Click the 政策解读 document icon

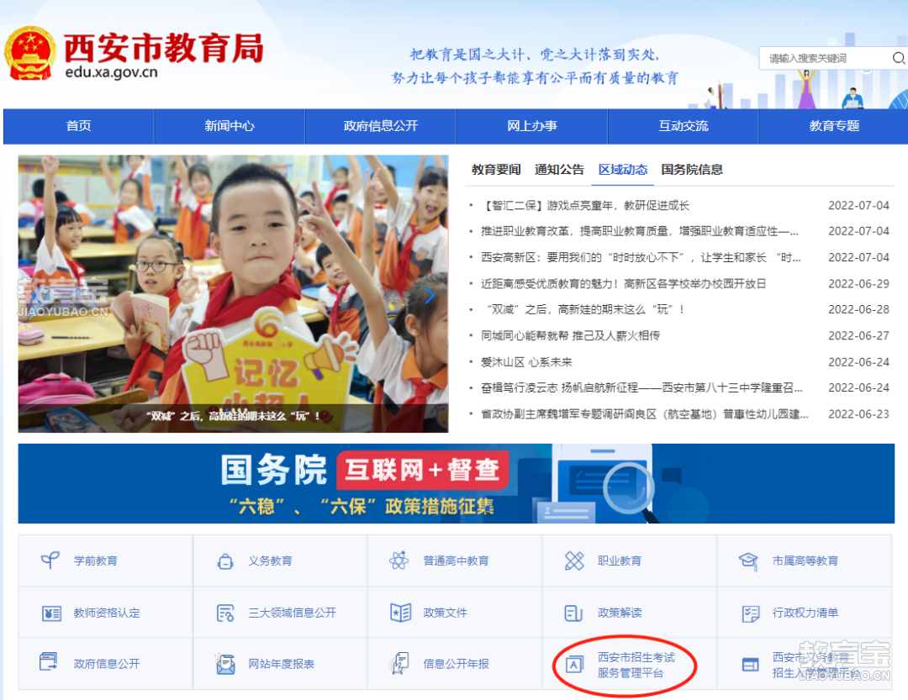(x=573, y=613)
